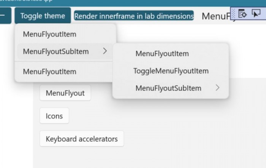266x168 pixels.
Task: Grab the debug toolbar drag handle
Action: click(233, 14)
